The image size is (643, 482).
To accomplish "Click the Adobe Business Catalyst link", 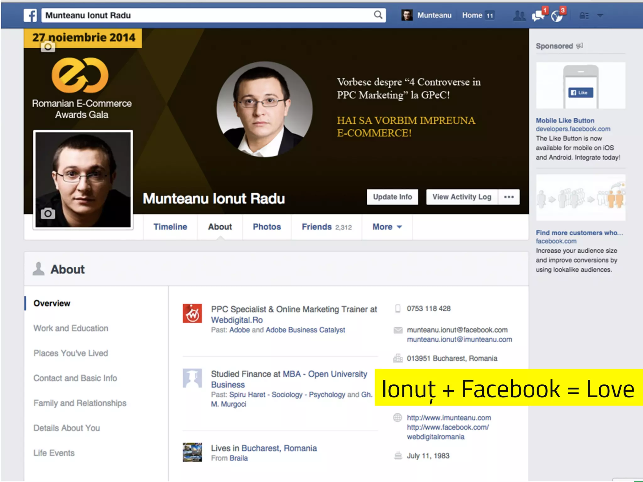I will (305, 330).
